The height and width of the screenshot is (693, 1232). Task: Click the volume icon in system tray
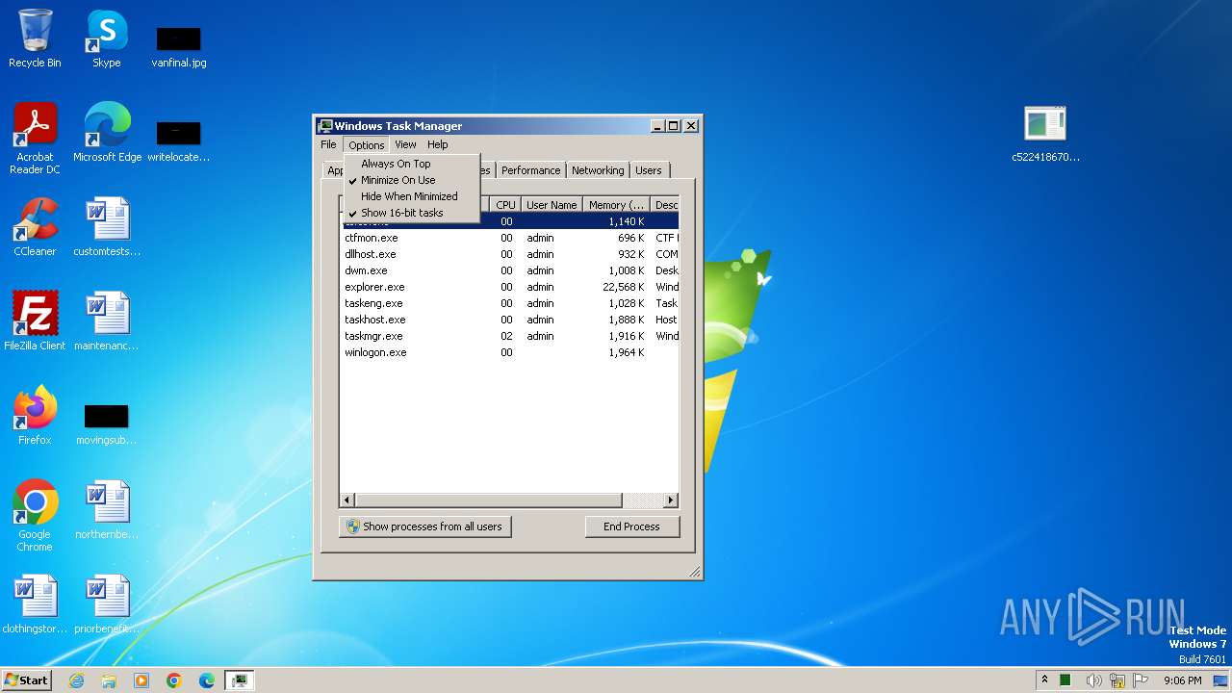tap(1093, 680)
